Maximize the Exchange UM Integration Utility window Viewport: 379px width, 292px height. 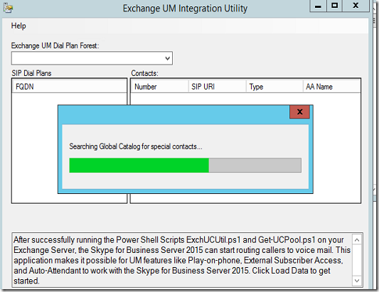pos(334,6)
